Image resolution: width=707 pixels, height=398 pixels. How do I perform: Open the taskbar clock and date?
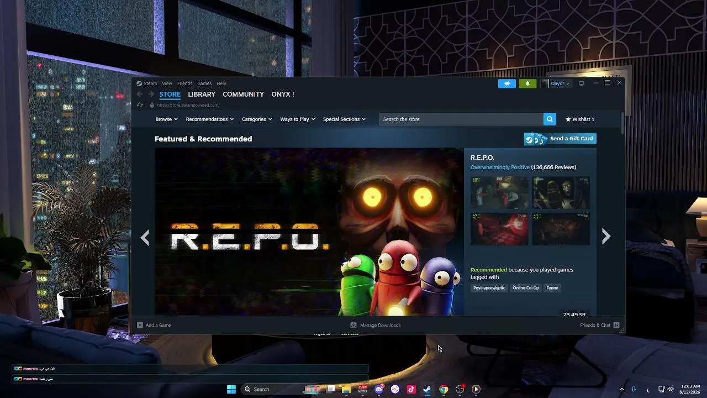(691, 389)
